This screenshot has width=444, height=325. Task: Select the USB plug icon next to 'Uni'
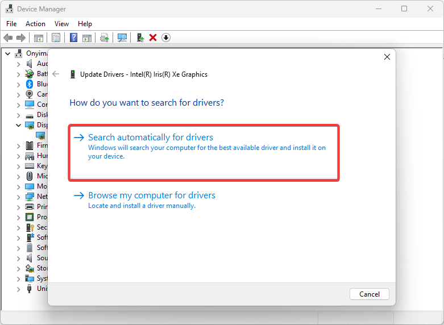(x=29, y=289)
